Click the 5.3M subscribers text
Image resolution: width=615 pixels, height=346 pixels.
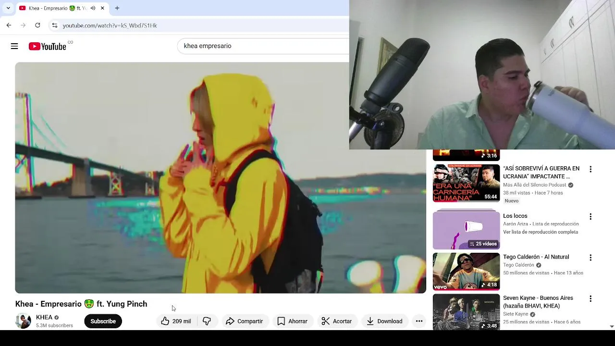tap(54, 325)
